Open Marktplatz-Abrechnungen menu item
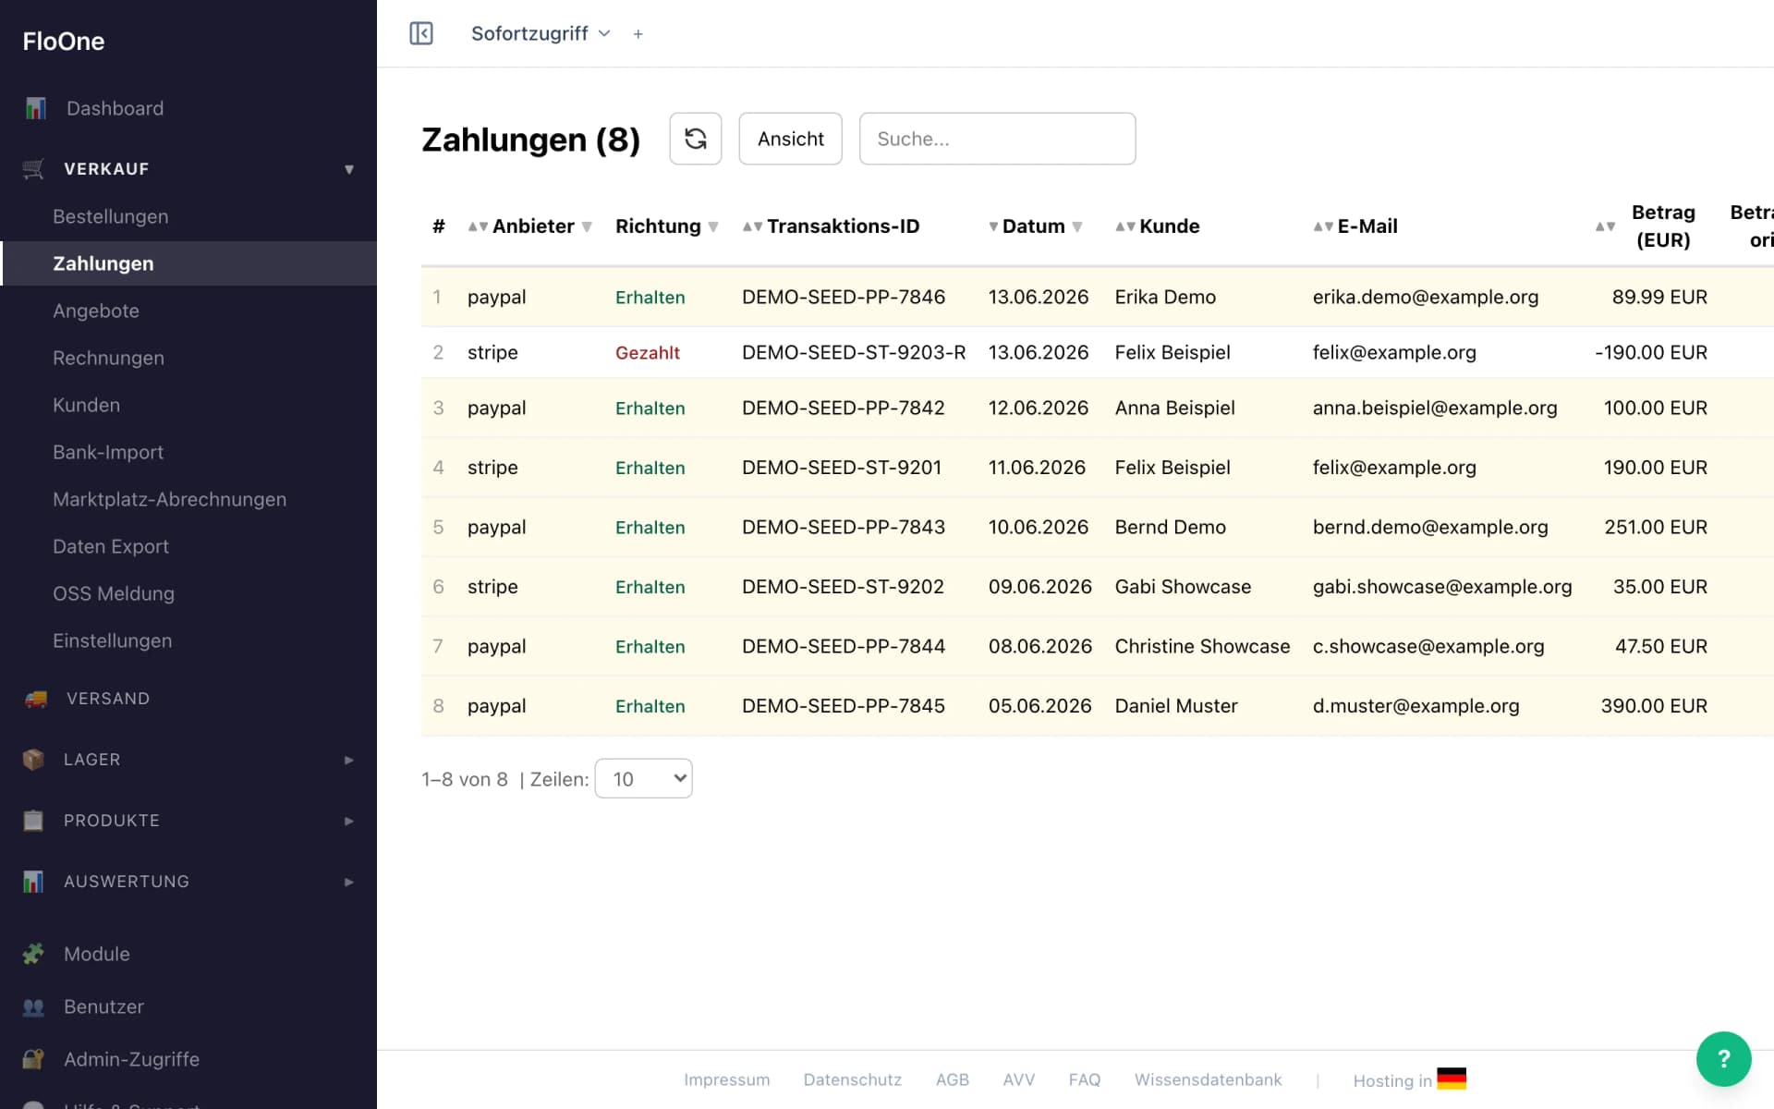Image resolution: width=1774 pixels, height=1109 pixels. (170, 499)
